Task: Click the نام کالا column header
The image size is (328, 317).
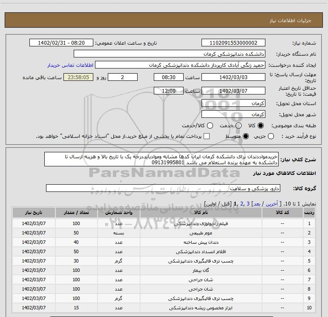Action: tap(201, 212)
